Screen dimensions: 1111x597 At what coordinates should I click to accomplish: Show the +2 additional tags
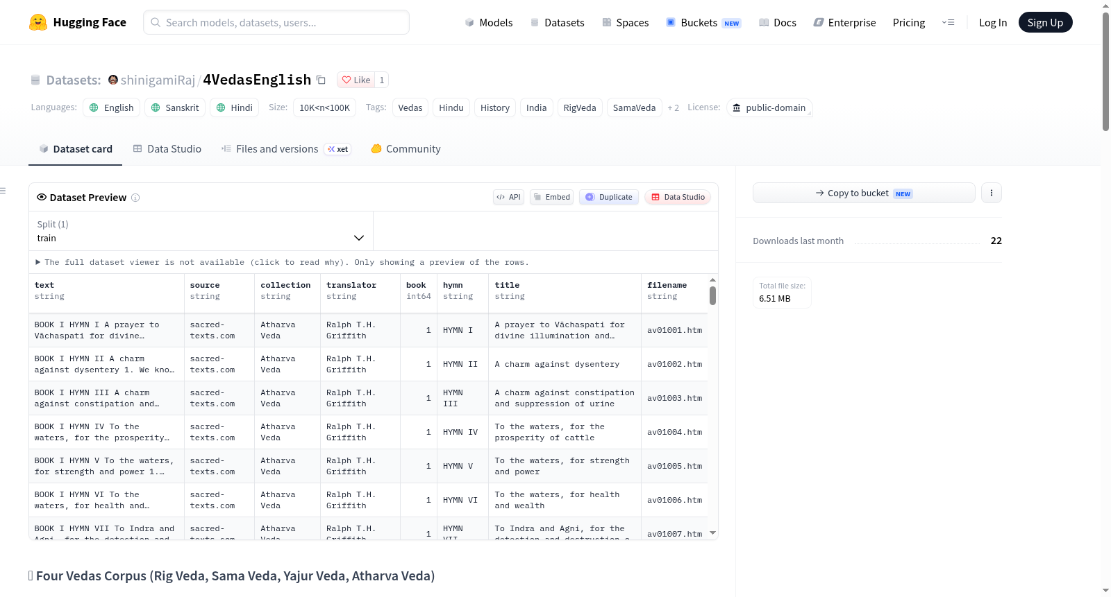click(x=673, y=107)
